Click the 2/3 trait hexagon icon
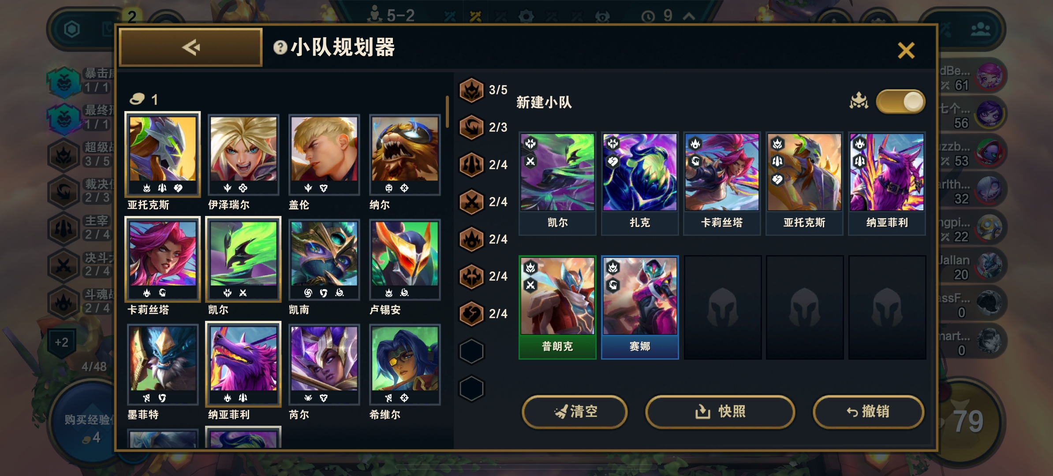The image size is (1053, 476). 472,127
